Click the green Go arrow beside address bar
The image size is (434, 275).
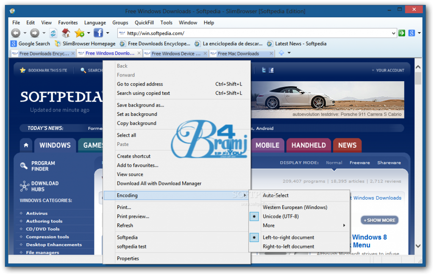pyautogui.click(x=401, y=33)
